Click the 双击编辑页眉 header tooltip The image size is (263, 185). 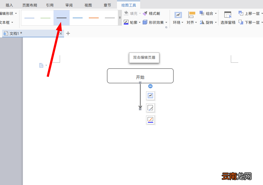tap(144, 57)
